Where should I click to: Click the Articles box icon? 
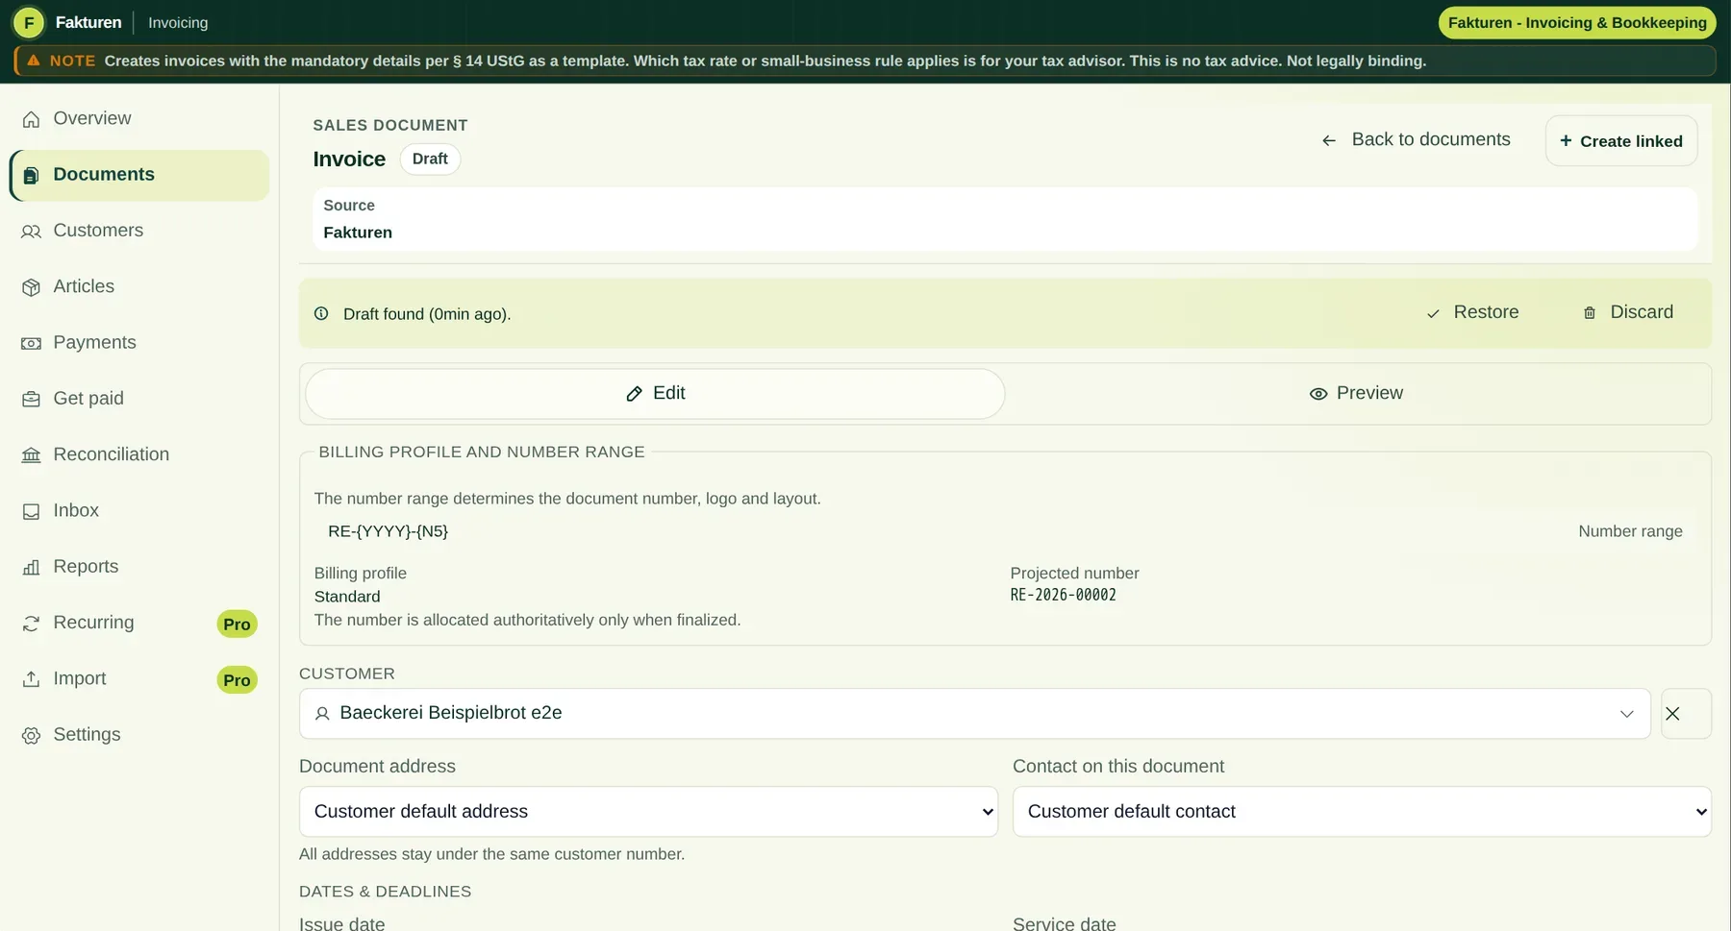click(x=31, y=287)
